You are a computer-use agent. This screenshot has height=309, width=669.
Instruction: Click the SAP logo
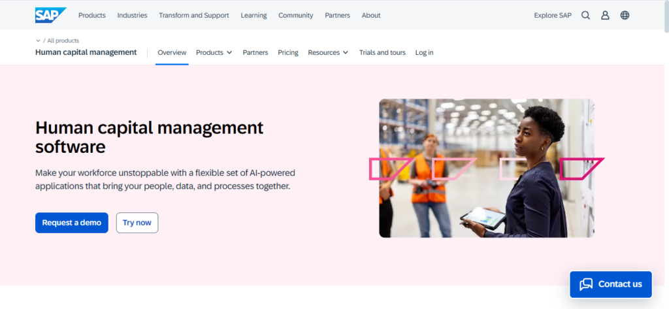click(50, 15)
